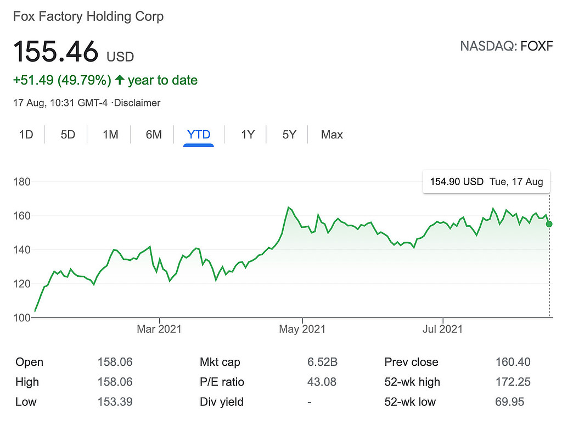Screen dimensions: 562x424
Task: Click the Fox Factory Holding Corp title
Action: (88, 16)
